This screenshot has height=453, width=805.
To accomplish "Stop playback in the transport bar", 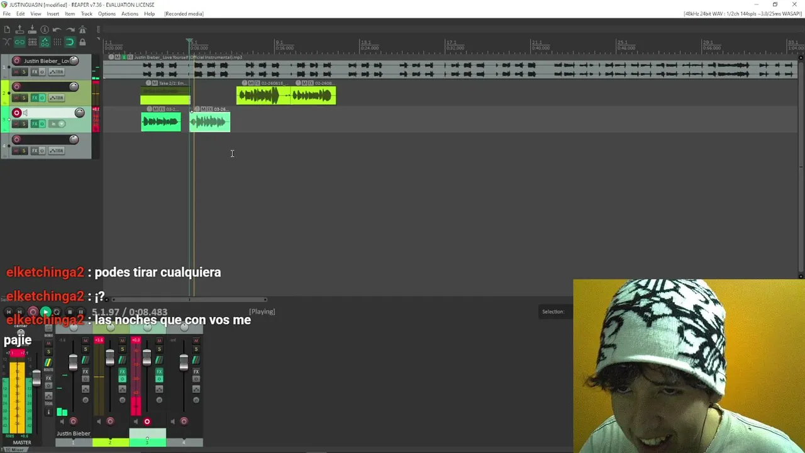I will (x=69, y=312).
